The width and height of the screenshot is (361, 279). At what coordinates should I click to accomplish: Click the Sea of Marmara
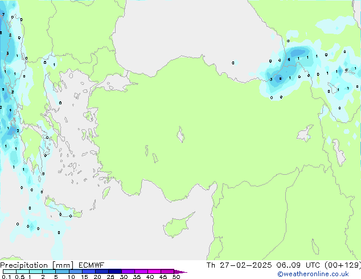[117, 85]
